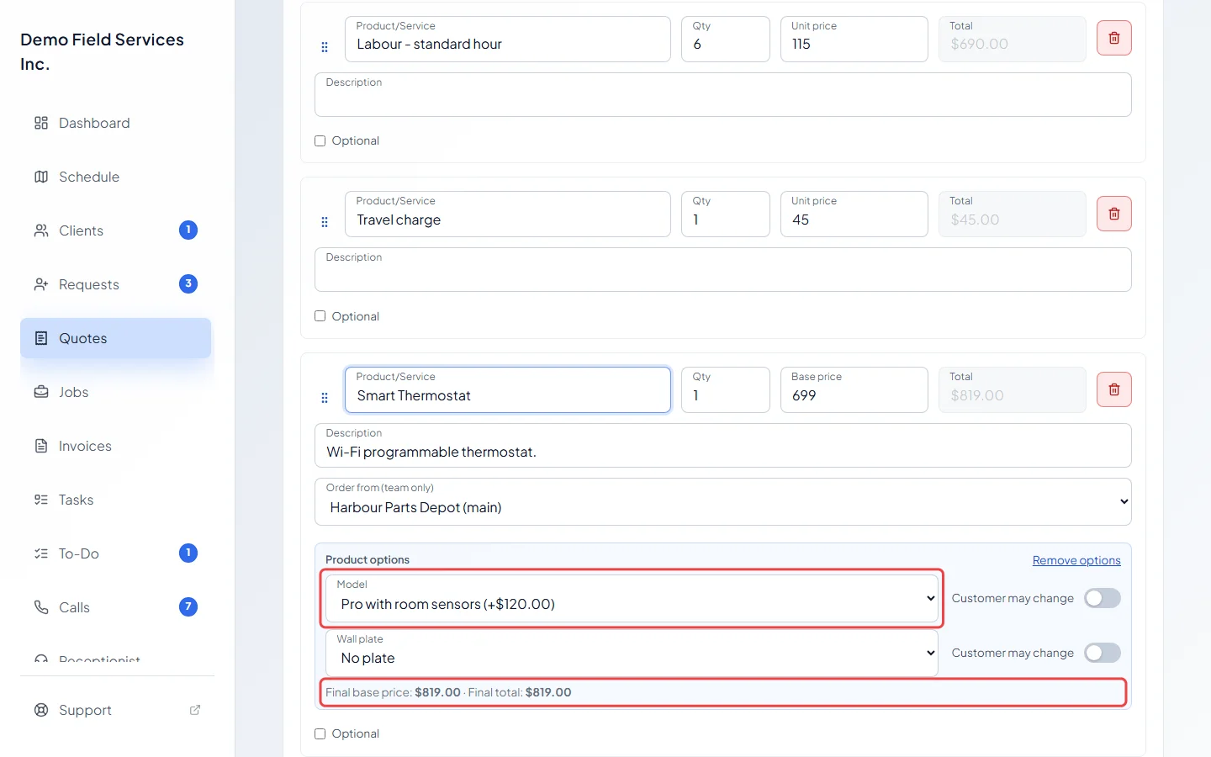
Task: Click the Remove options link
Action: (x=1076, y=560)
